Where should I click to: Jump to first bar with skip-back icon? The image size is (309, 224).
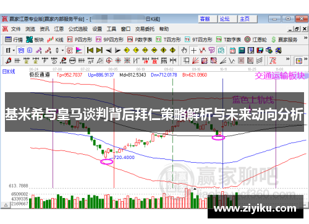coord(90,50)
